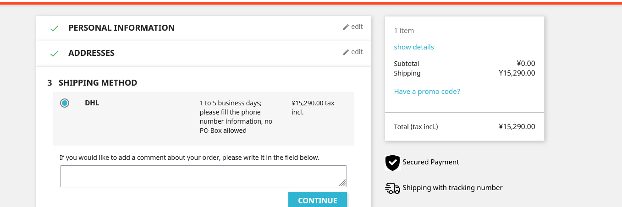
Task: Click the green checkmark beside Personal Information
Action: click(54, 28)
